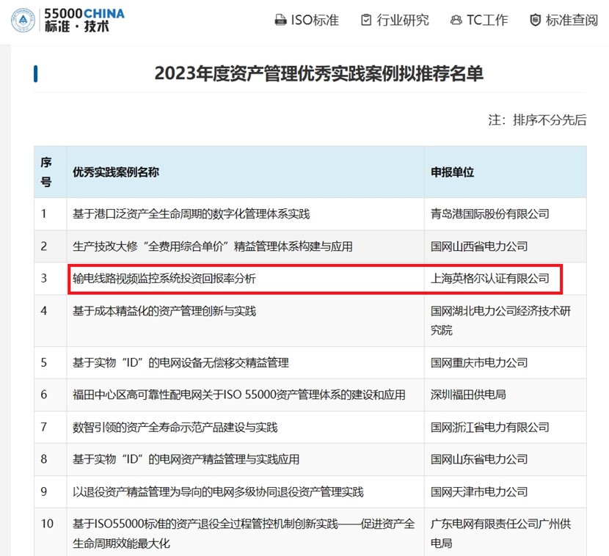
Task: Click the number 5 in 国网重庆市电力公司 row
Action: coord(44,362)
